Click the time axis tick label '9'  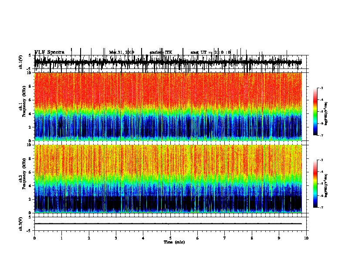point(279,238)
